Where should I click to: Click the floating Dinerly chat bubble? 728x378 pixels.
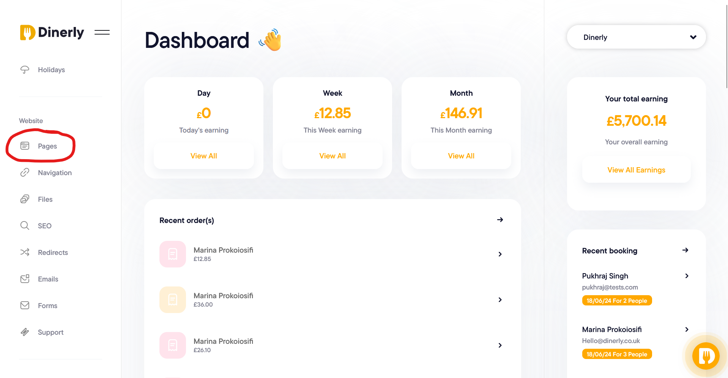(706, 356)
